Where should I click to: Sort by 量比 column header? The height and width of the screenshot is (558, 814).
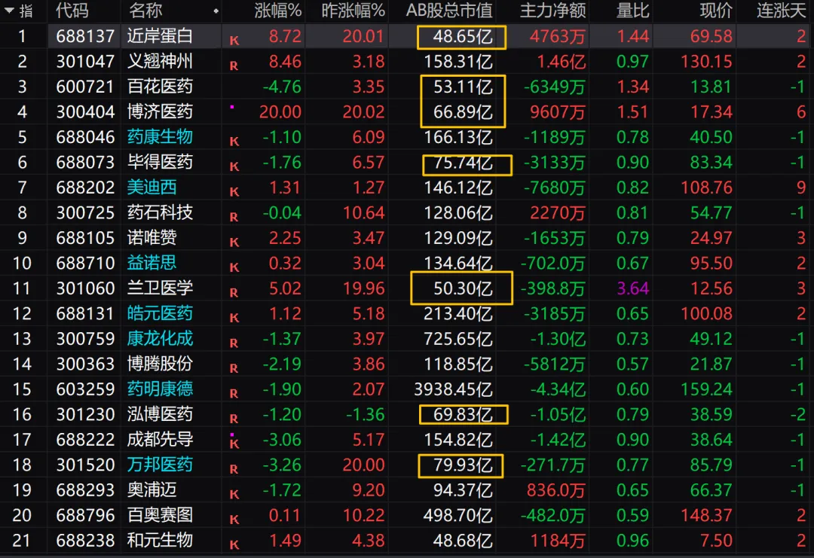[632, 11]
